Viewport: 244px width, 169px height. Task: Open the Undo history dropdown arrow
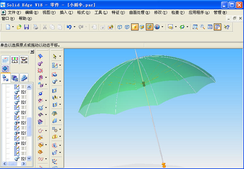pos(74,27)
